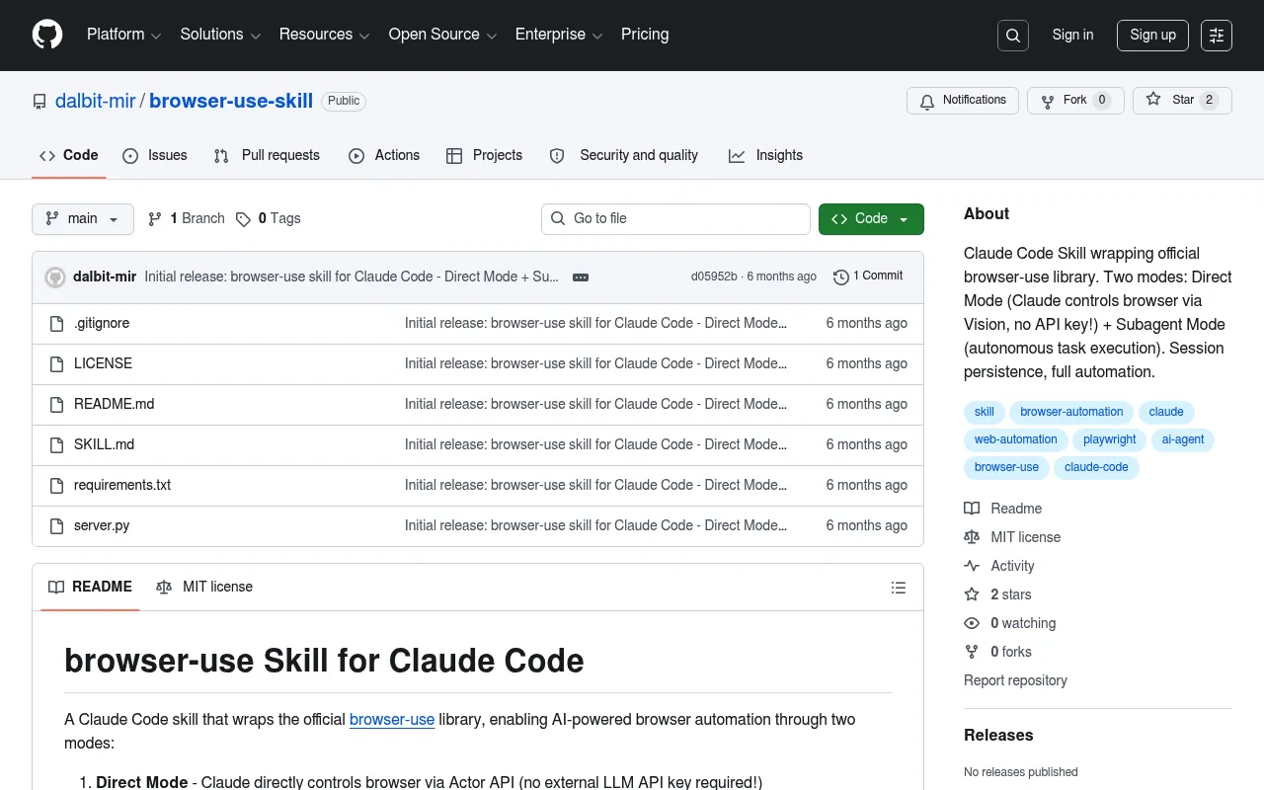1264x790 pixels.
Task: Open the browser-use link in the README
Action: [392, 720]
